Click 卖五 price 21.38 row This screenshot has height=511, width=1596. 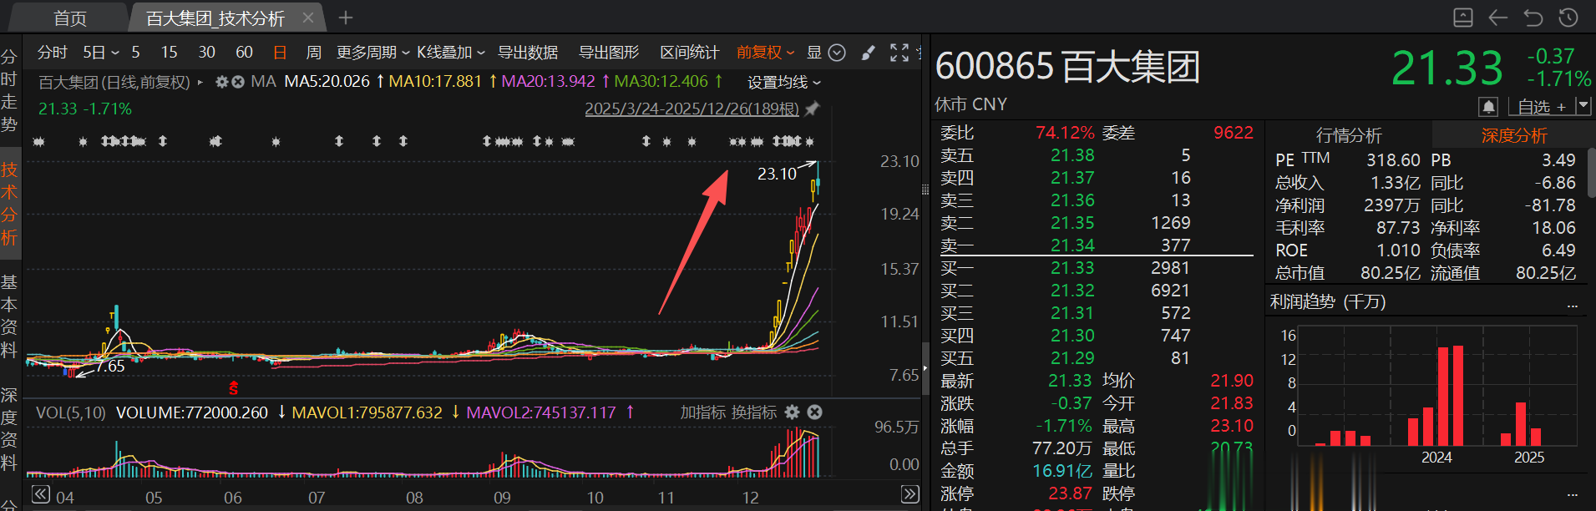[1096, 154]
